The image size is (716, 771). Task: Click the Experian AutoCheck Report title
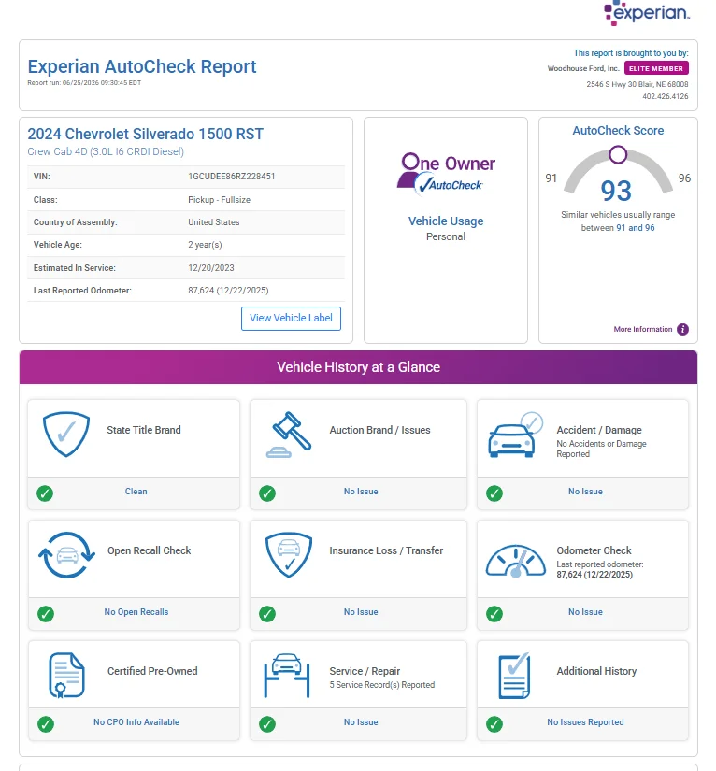point(142,66)
